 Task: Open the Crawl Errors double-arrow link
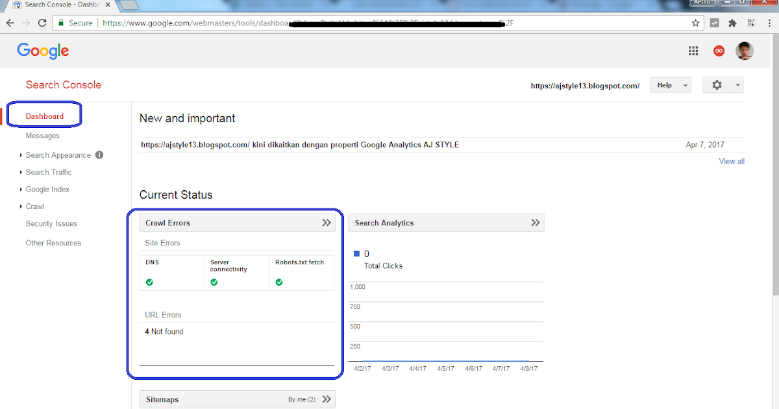coord(327,223)
